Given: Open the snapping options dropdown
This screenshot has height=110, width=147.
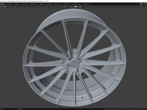Looking at the screenshot, I should point(77,7).
